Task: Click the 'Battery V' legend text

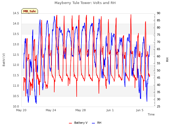Action: point(81,123)
